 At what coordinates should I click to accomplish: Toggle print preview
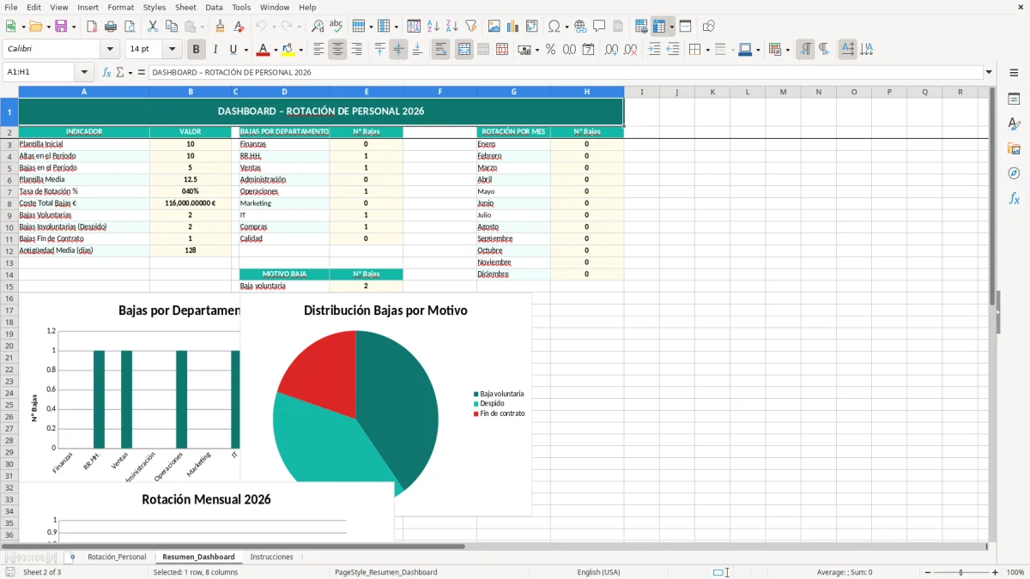pyautogui.click(x=129, y=27)
